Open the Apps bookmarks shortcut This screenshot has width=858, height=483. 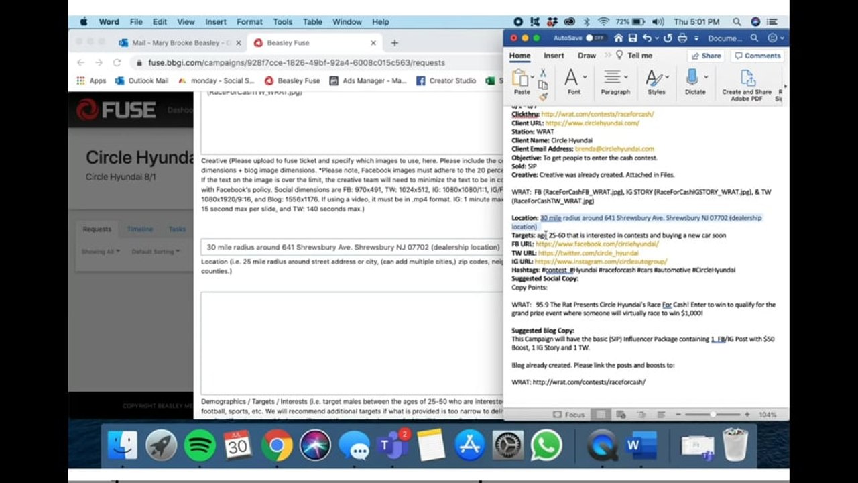point(91,80)
